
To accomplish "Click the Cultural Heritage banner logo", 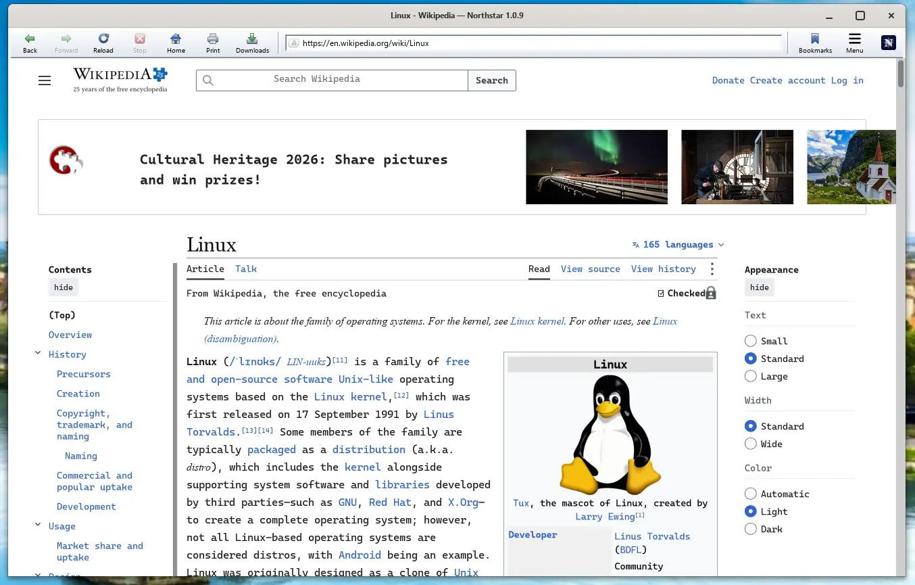I will pyautogui.click(x=66, y=161).
